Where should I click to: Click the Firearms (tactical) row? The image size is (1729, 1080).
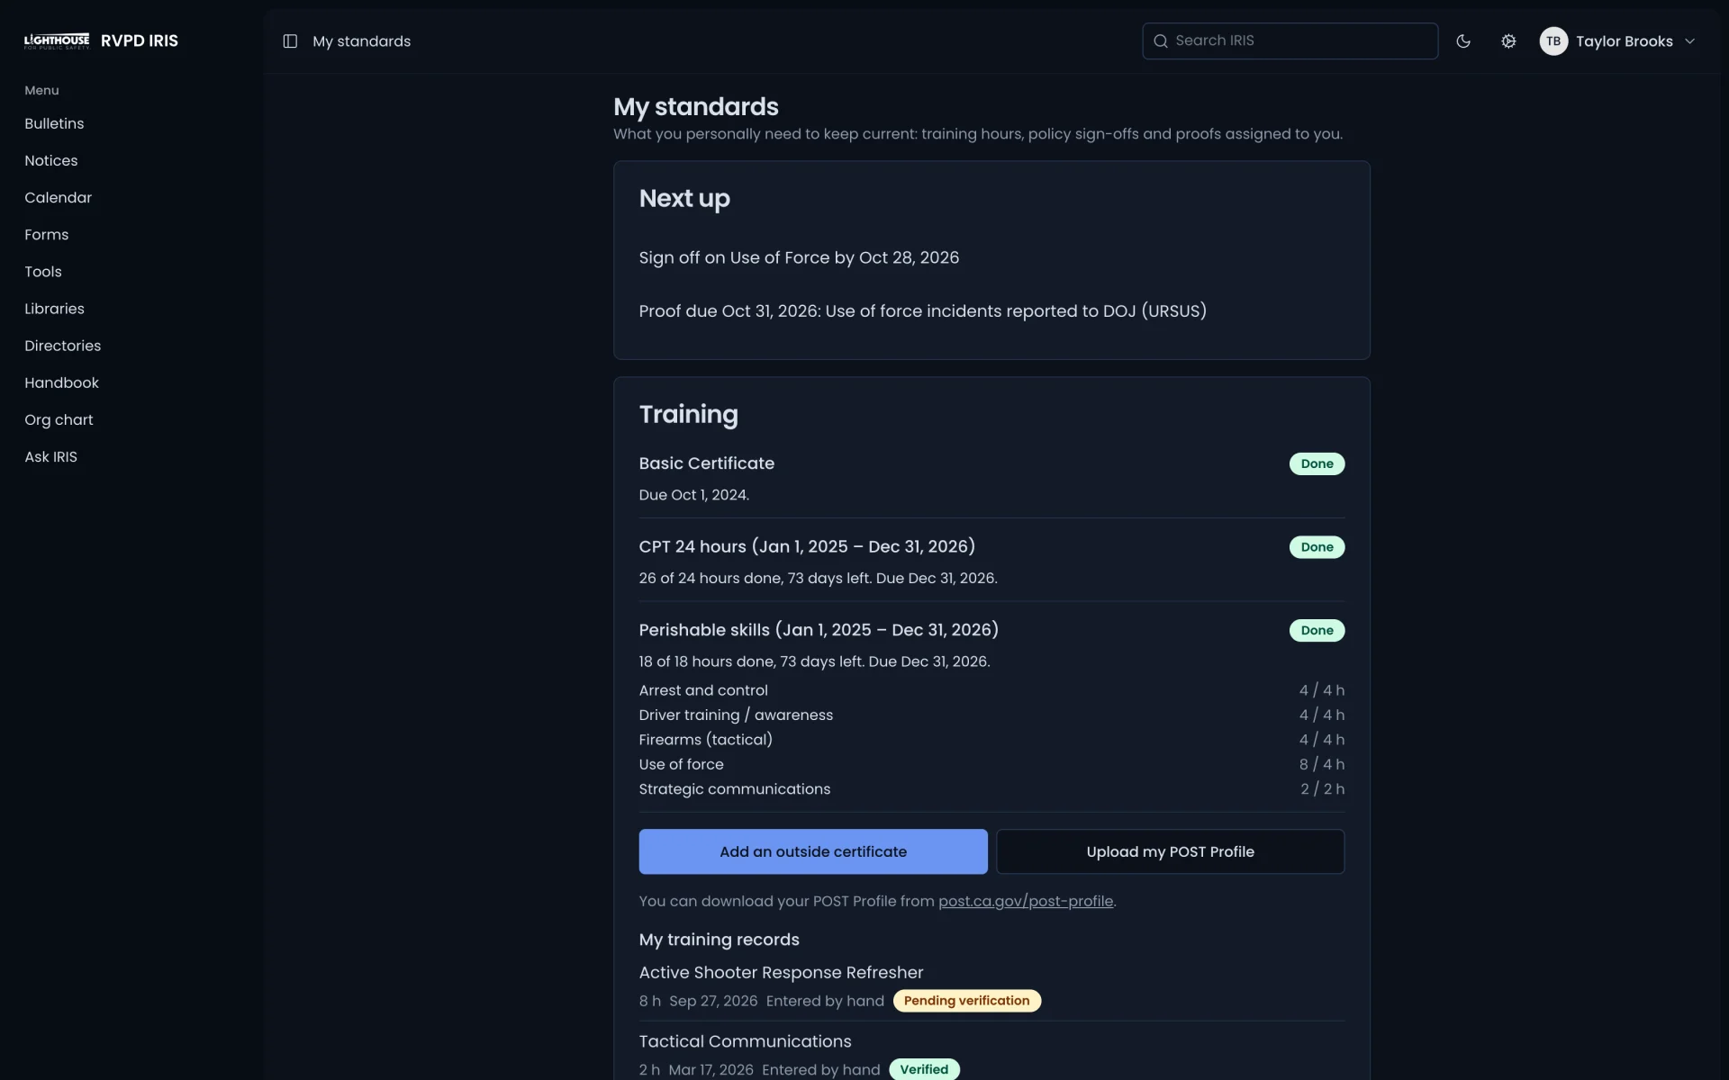[x=991, y=740]
